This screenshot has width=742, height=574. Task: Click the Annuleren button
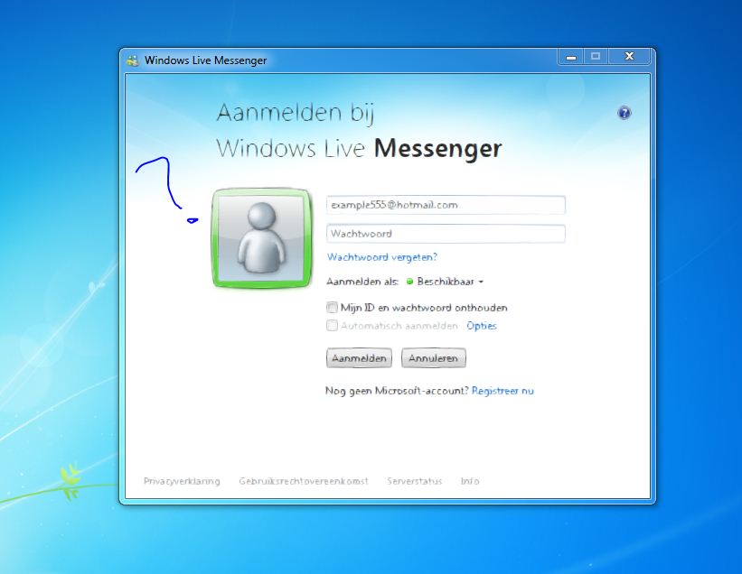click(x=434, y=358)
